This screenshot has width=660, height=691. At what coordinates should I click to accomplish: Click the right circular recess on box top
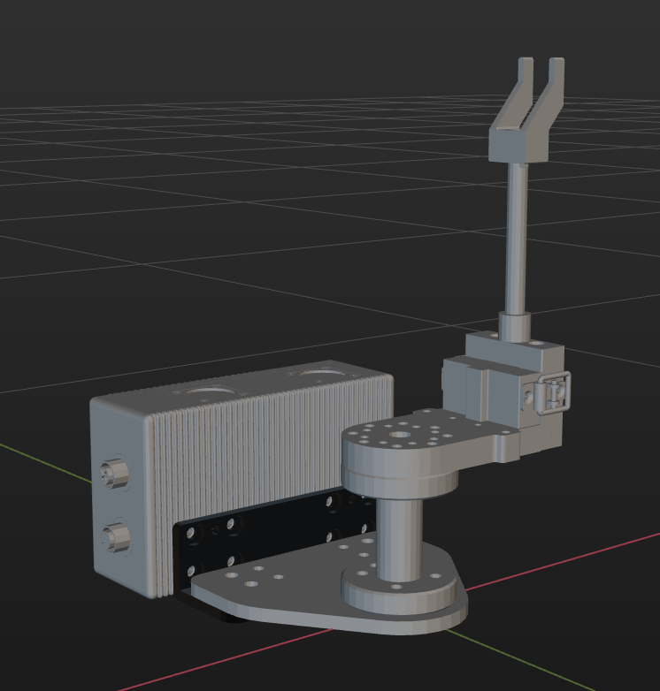click(318, 375)
